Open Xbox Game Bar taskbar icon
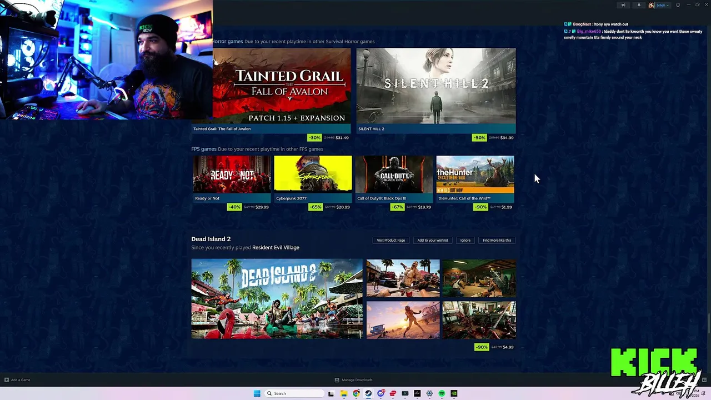The width and height of the screenshot is (711, 400). click(405, 393)
